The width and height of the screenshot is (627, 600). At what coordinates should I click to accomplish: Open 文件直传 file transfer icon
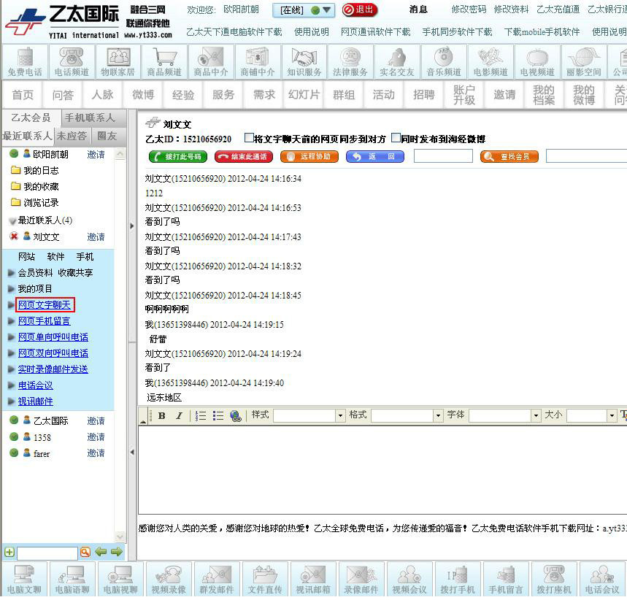265,579
